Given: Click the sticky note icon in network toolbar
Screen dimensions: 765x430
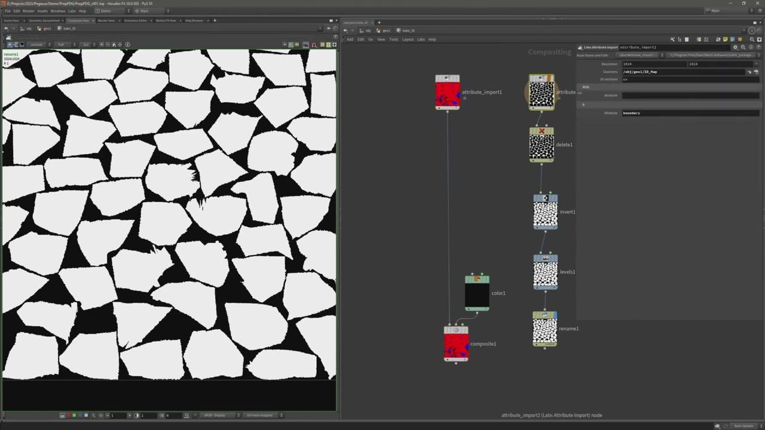Looking at the screenshot, I should (x=726, y=39).
